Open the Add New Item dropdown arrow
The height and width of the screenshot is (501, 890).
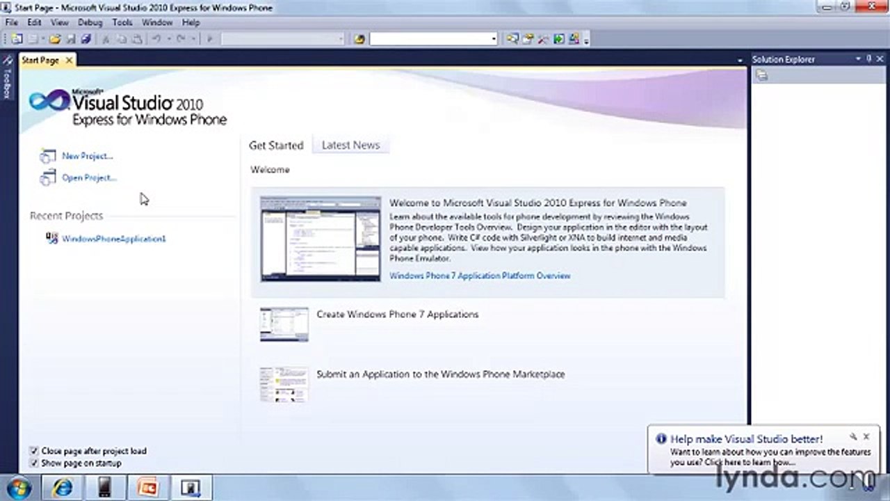click(43, 39)
